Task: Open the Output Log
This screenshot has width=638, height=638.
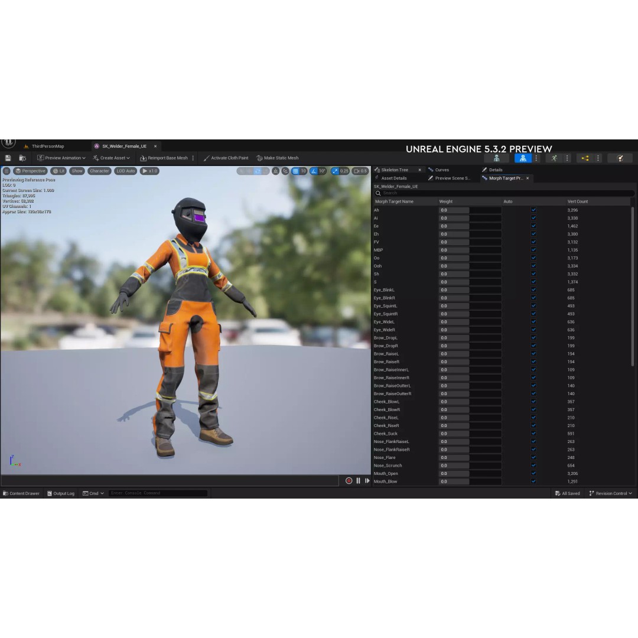Action: (61, 493)
